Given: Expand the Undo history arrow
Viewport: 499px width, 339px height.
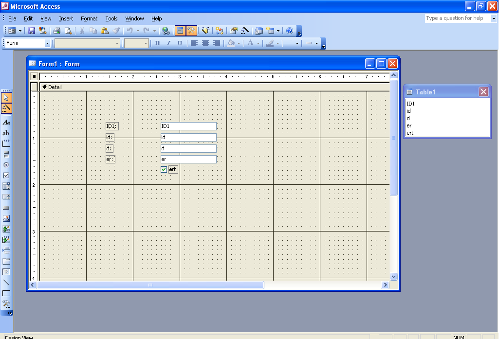Looking at the screenshot, I should [x=138, y=31].
